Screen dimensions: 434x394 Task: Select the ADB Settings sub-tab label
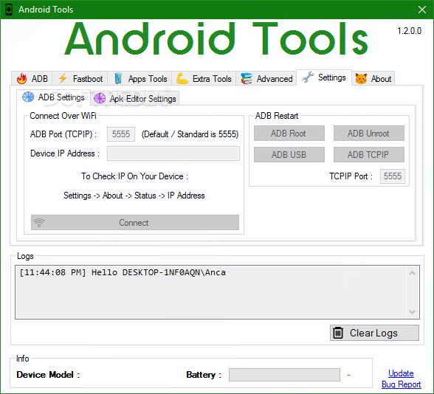(61, 97)
